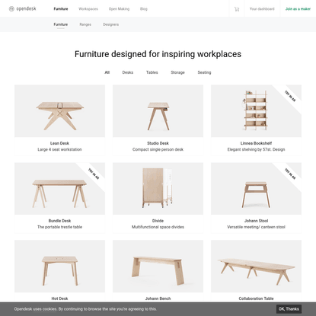Open the Hot Desk product image
Viewport: 316px width, 316px height.
click(59, 267)
